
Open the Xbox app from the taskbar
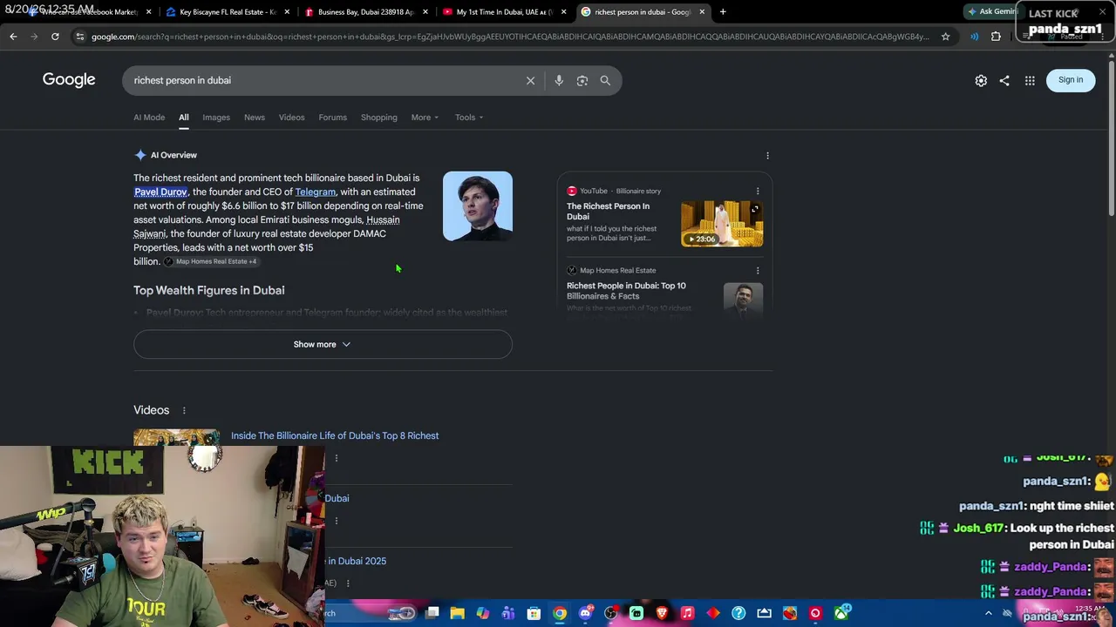coord(841,613)
